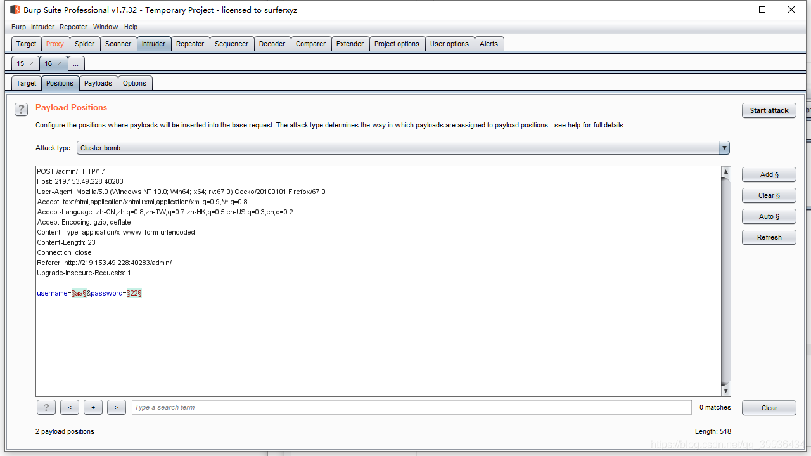
Task: Click the Clear § button
Action: point(769,195)
